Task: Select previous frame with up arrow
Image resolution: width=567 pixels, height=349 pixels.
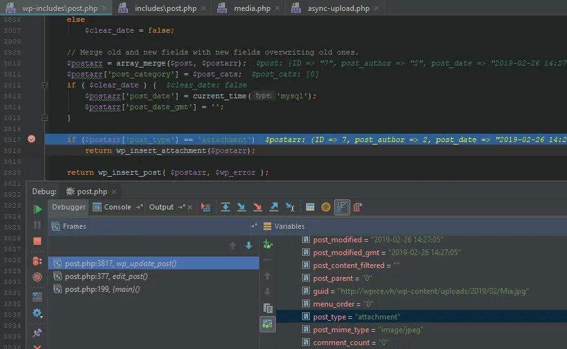Action: (x=233, y=246)
